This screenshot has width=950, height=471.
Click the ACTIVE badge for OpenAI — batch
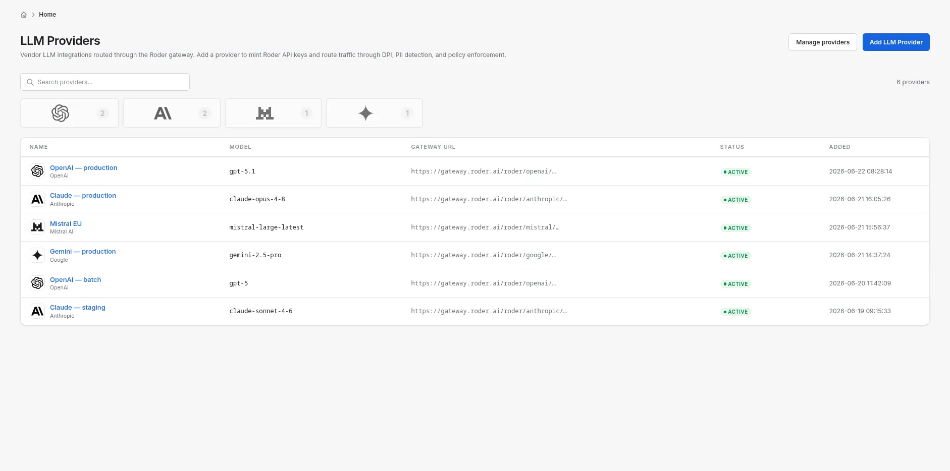coord(736,284)
